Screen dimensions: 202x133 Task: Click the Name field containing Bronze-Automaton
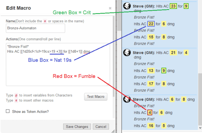[35, 28]
